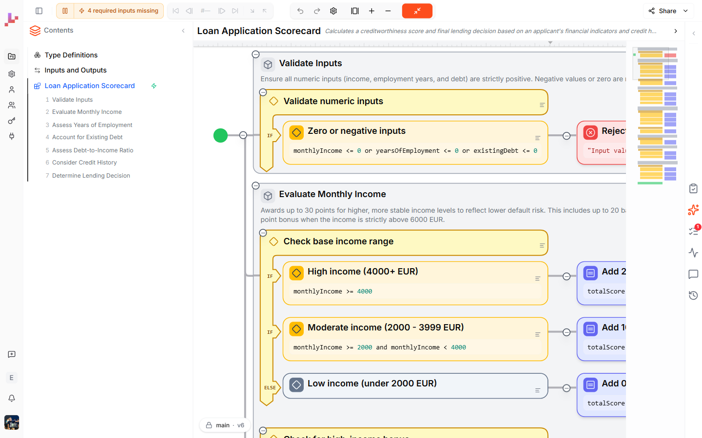Go to section 3 Assess Years of Employment
Image resolution: width=702 pixels, height=438 pixels.
(92, 125)
